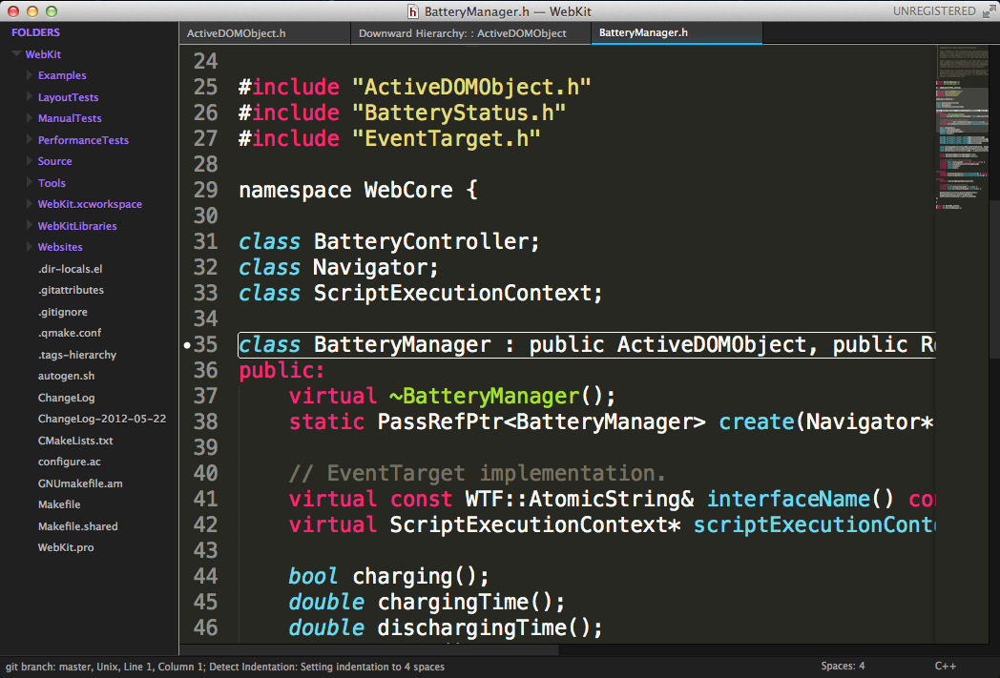This screenshot has height=678, width=1000.
Task: Open the ChangeLog file
Action: coord(67,398)
